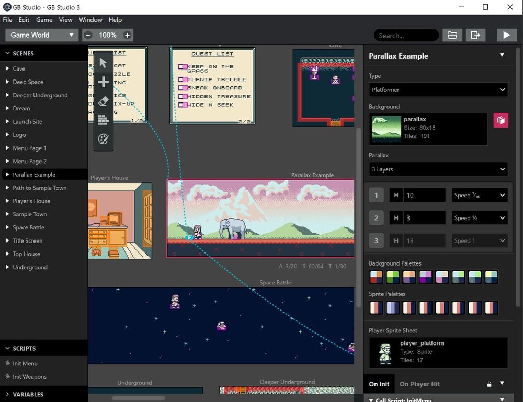Open Parallax Example scene options menu
523x402 pixels.
502,55
